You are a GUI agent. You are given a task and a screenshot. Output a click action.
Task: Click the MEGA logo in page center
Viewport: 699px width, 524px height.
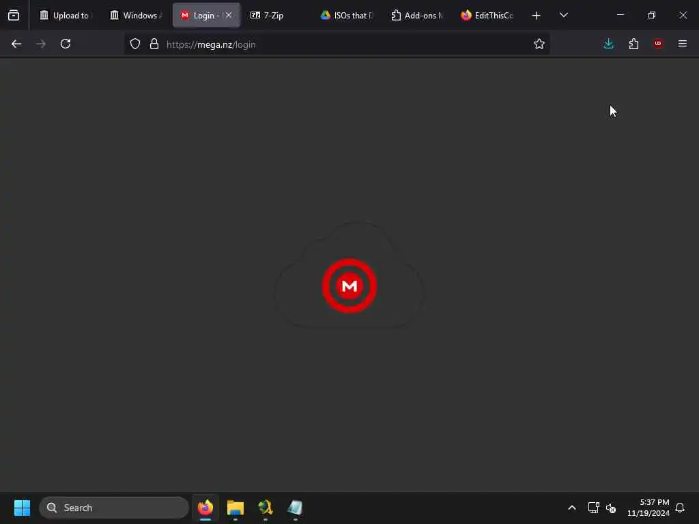(x=349, y=286)
